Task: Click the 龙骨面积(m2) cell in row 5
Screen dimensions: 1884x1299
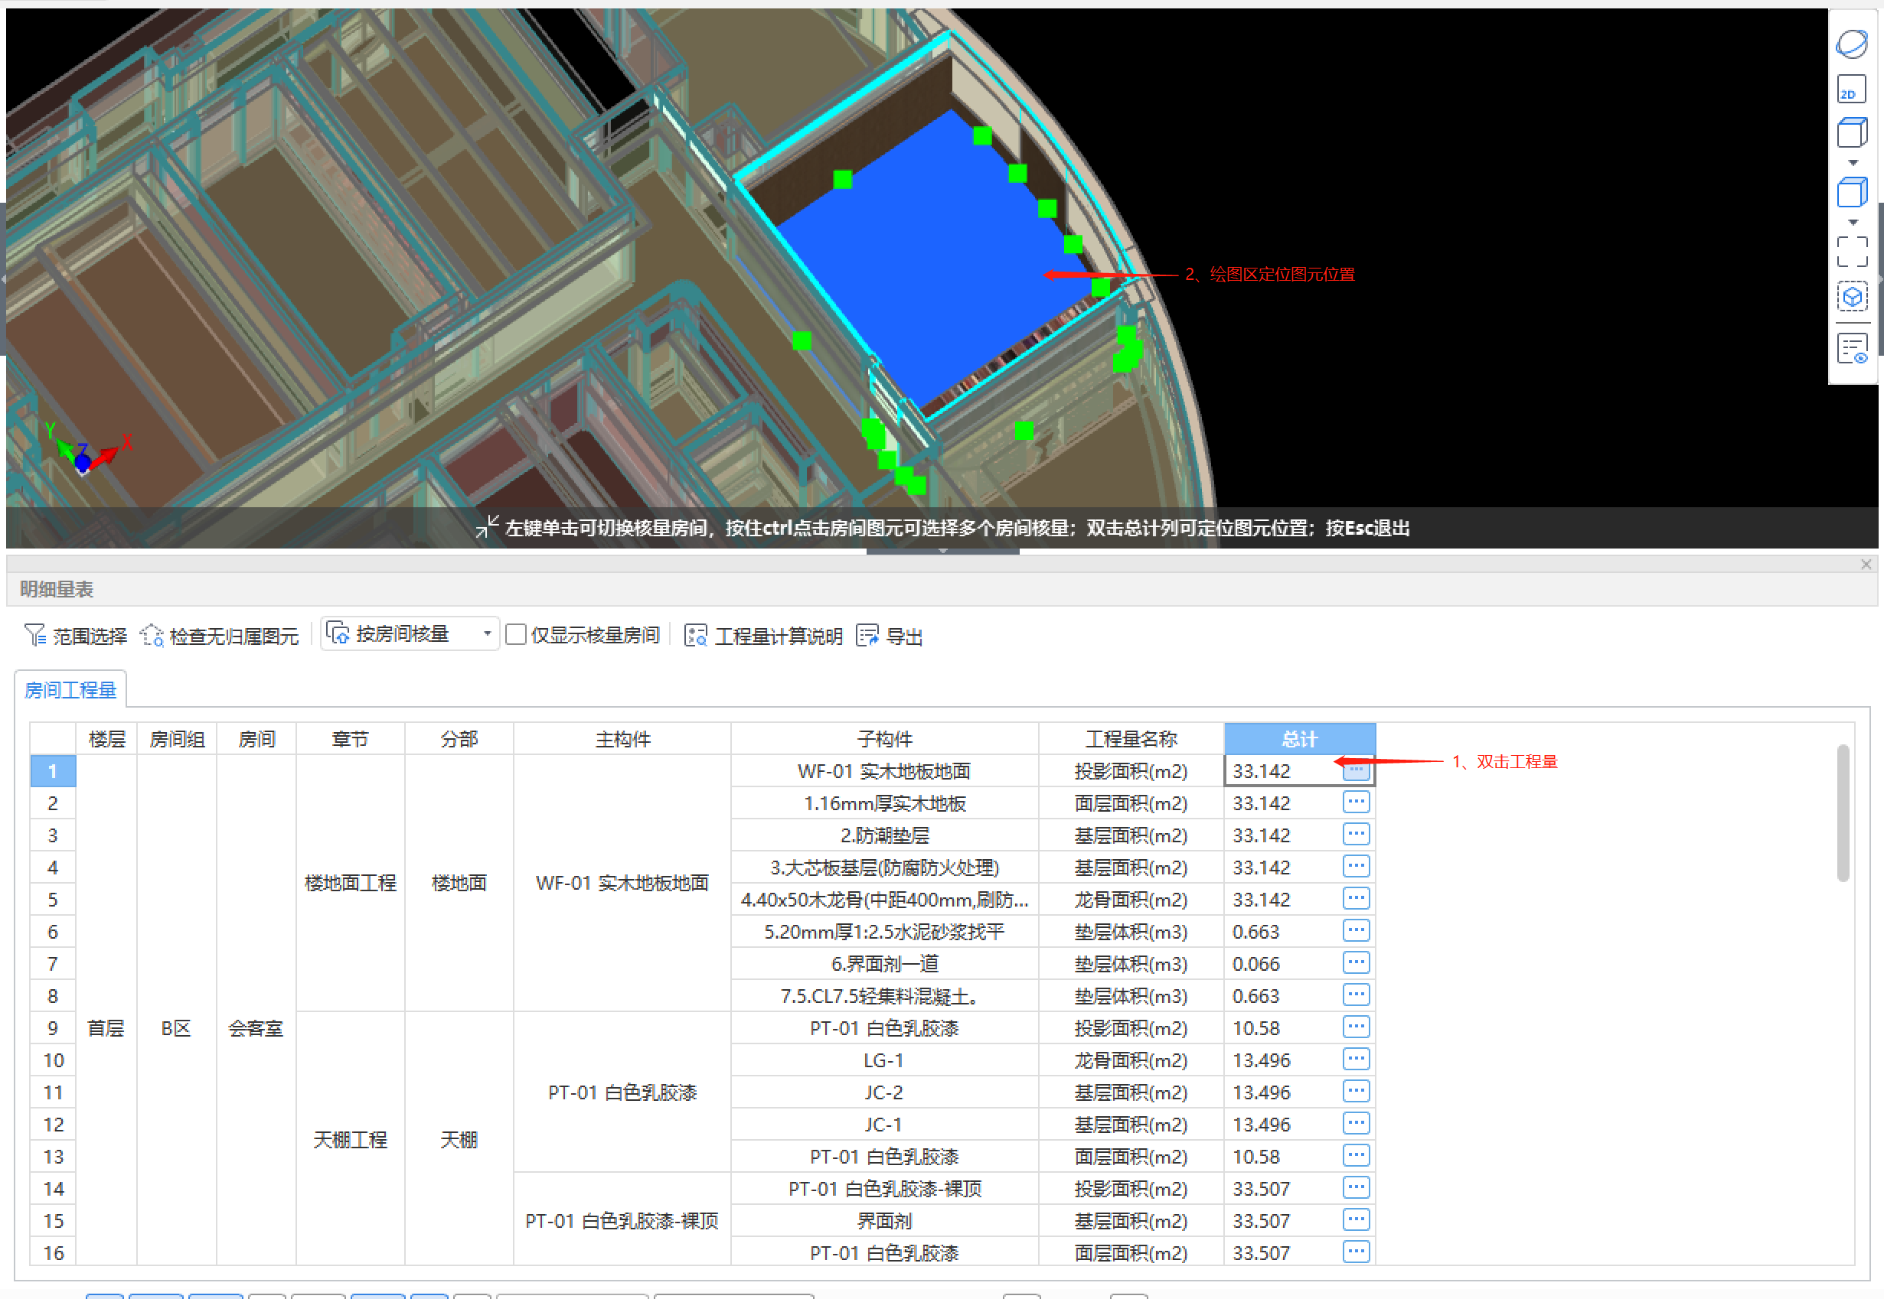Action: coord(1131,900)
